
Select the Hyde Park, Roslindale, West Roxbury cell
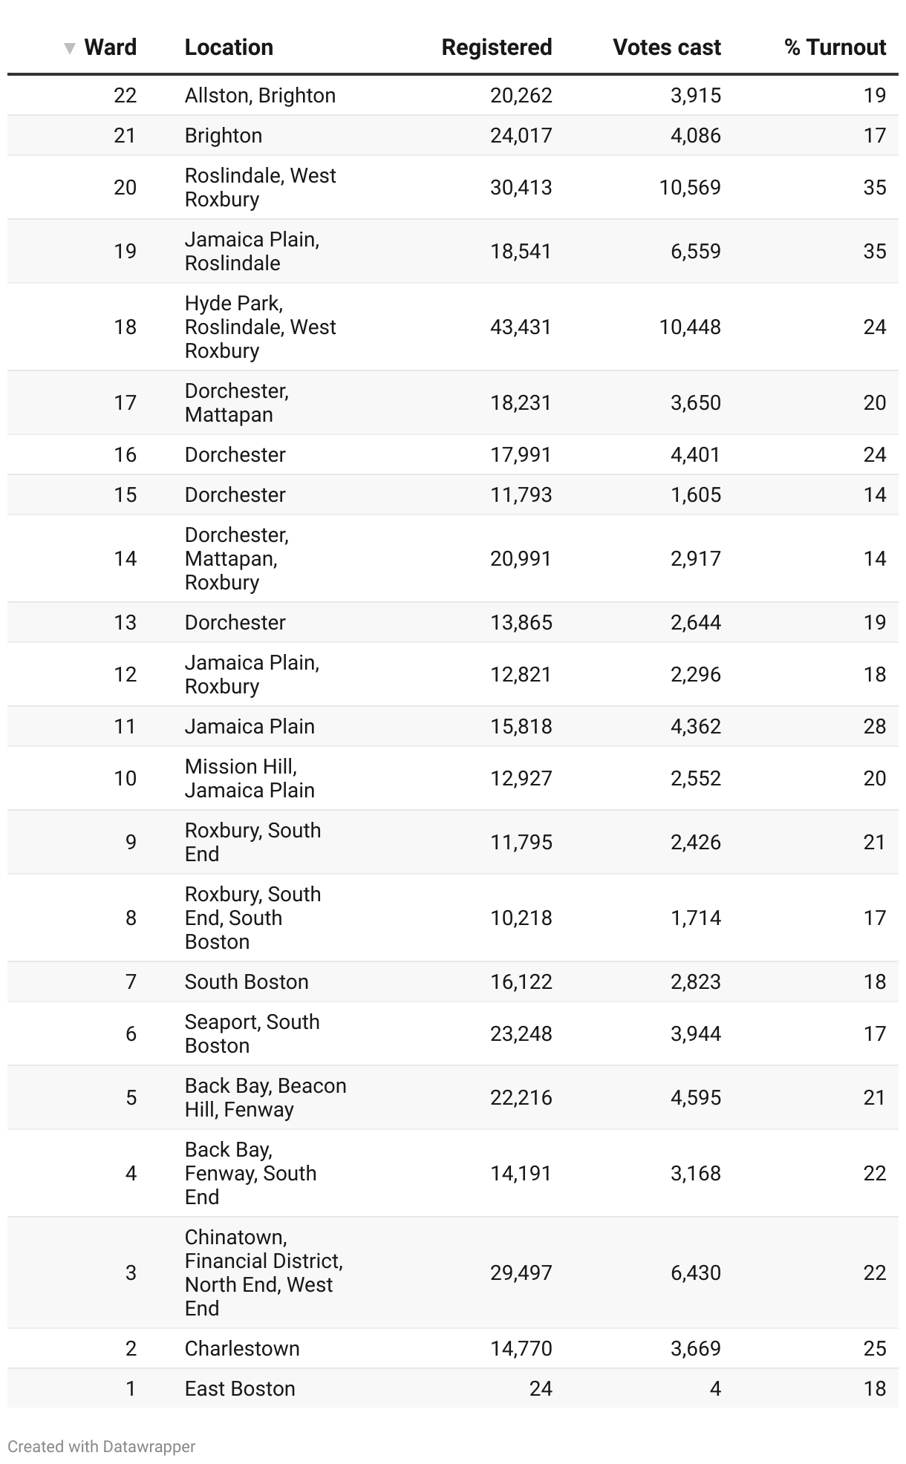click(x=260, y=327)
